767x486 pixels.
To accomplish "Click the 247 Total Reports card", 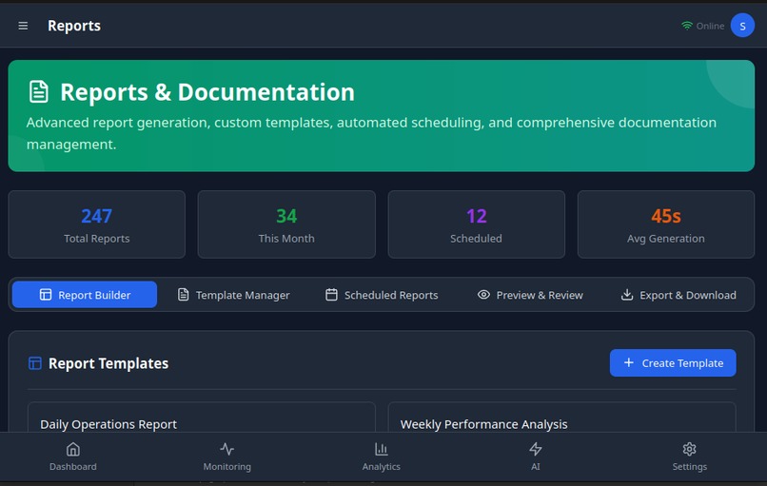I will tap(97, 224).
